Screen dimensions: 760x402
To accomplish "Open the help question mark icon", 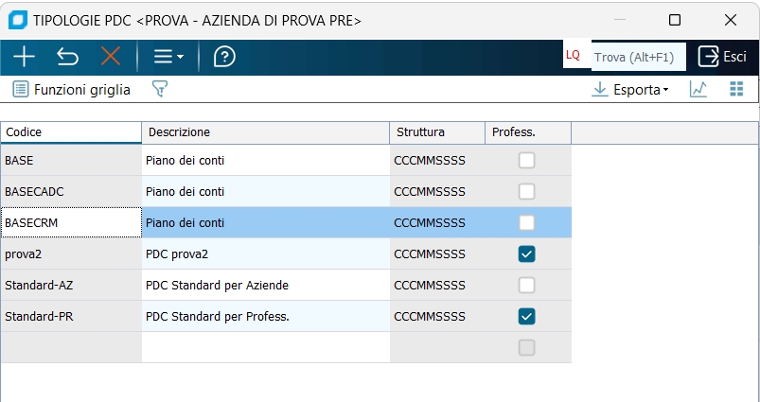I will click(x=224, y=57).
